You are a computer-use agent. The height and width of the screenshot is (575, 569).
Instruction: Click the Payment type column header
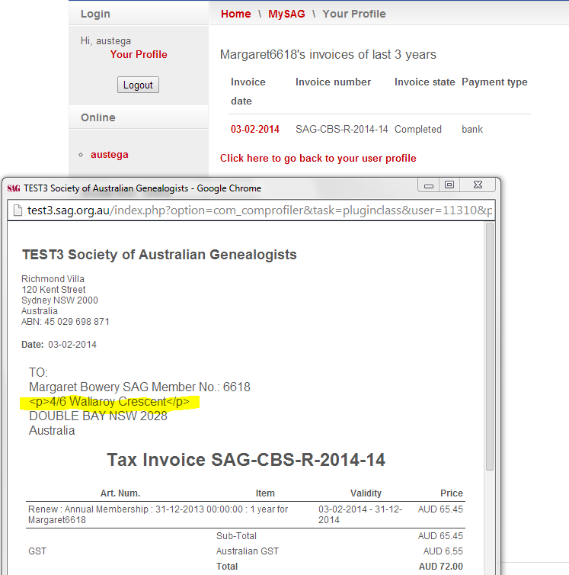tap(494, 82)
